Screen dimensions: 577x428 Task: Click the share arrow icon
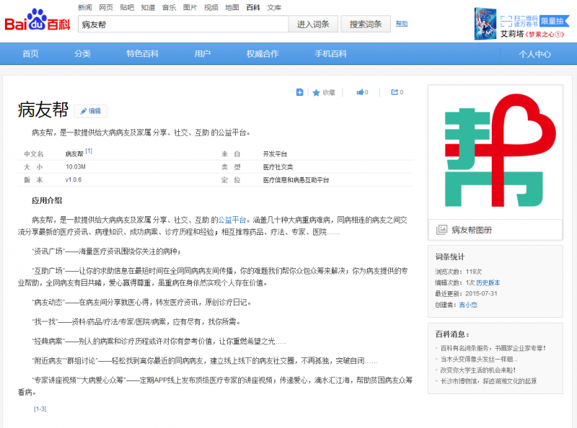coord(395,92)
